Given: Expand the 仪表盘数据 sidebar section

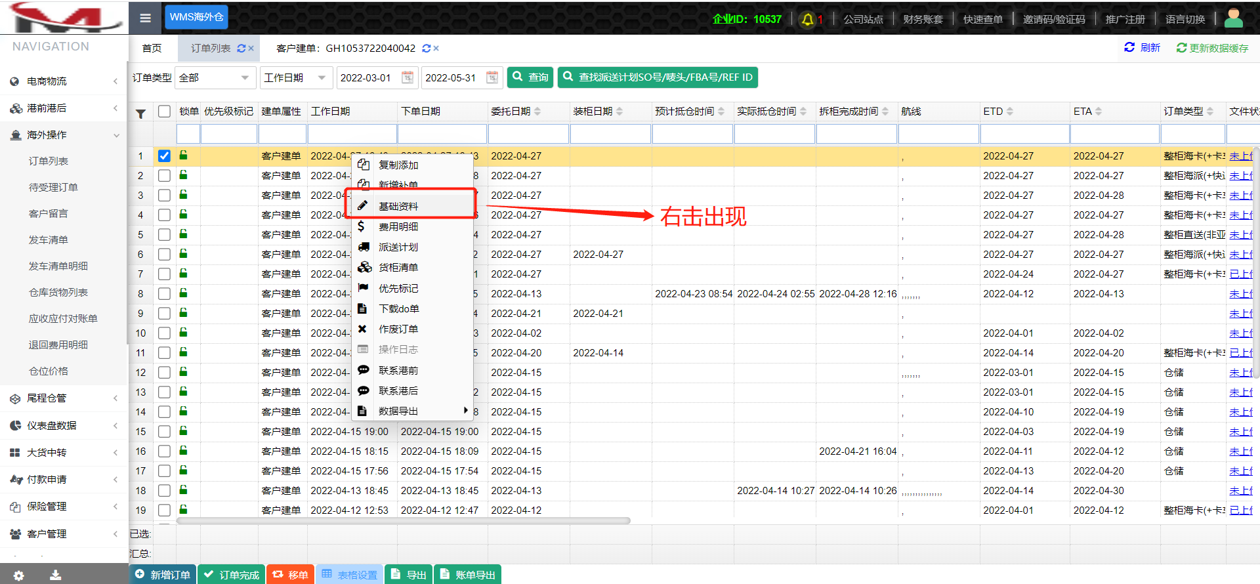Looking at the screenshot, I should (64, 425).
